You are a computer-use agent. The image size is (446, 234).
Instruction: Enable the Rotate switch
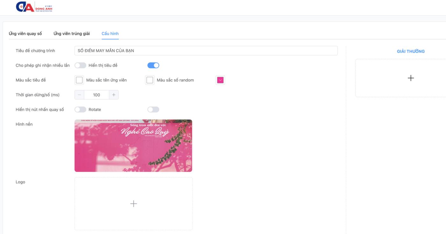tap(153, 110)
